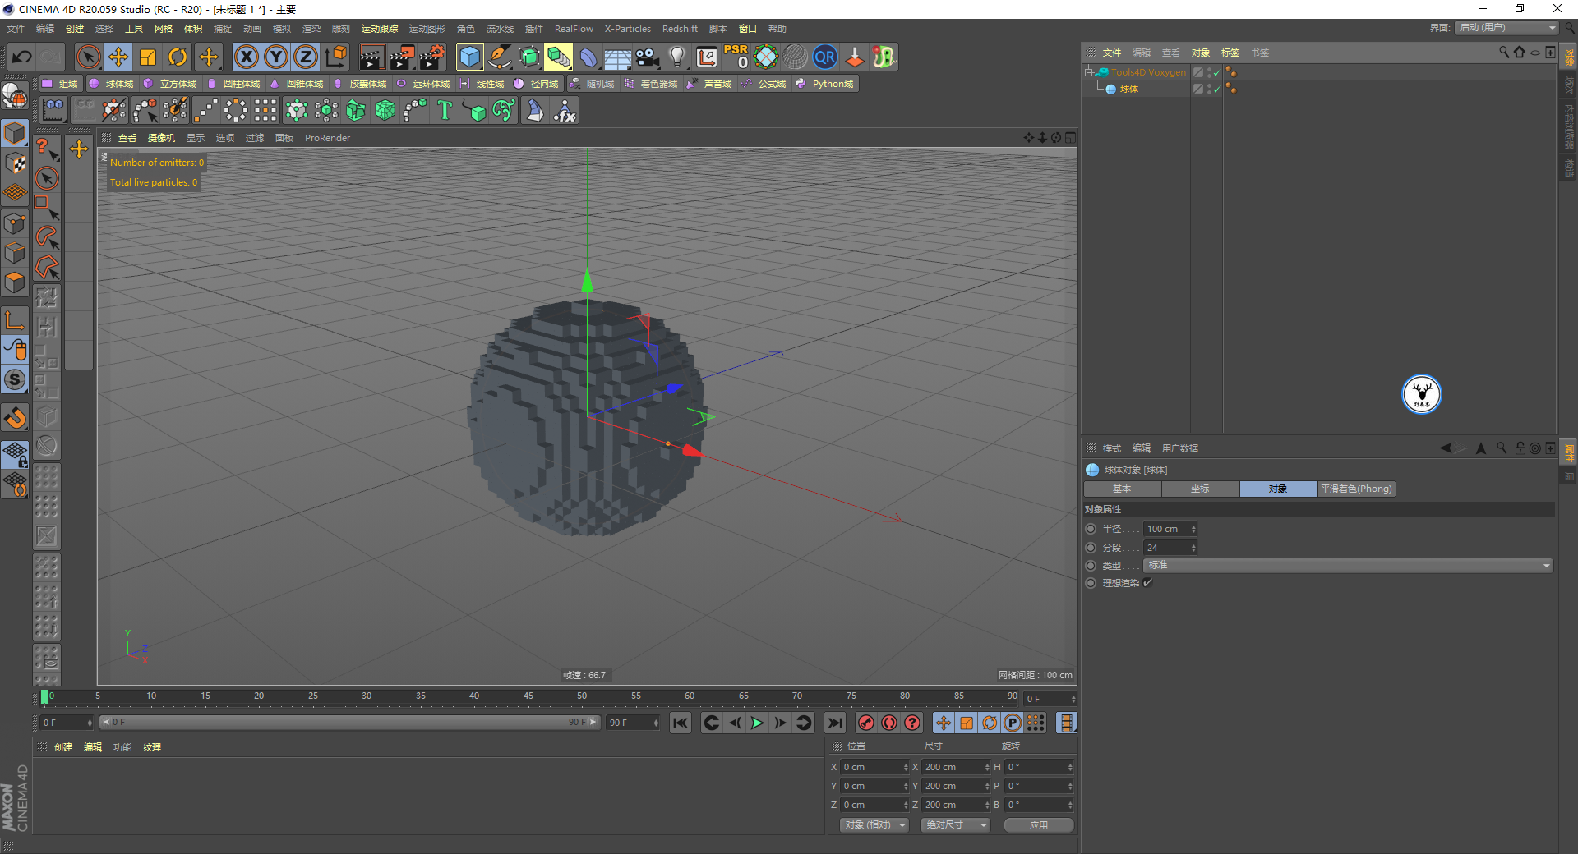The width and height of the screenshot is (1578, 854).
Task: Click the point level animation P icon
Action: coord(1013,723)
